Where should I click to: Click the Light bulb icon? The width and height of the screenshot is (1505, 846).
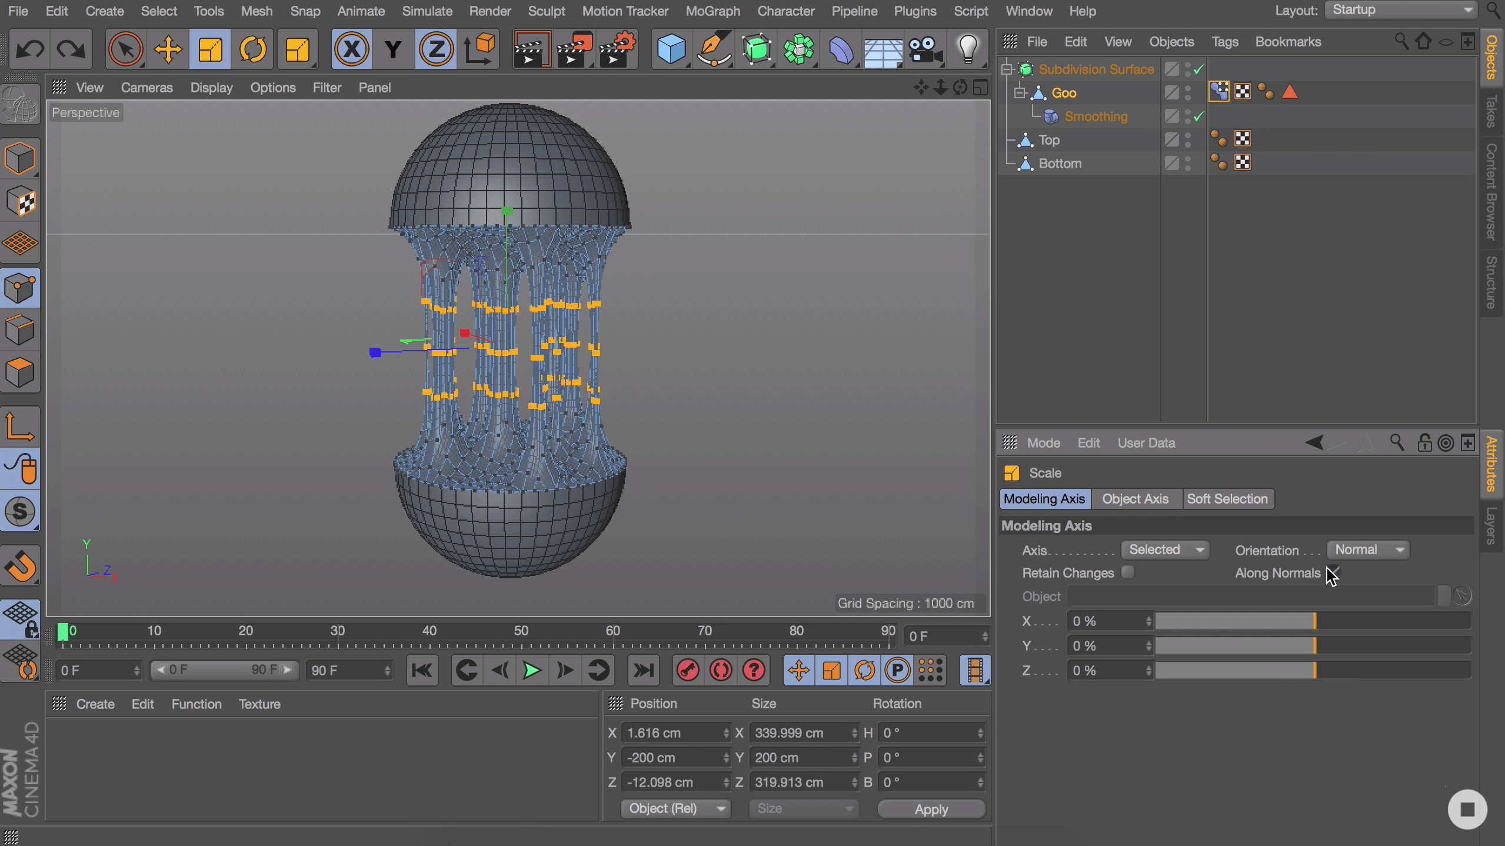coord(968,49)
